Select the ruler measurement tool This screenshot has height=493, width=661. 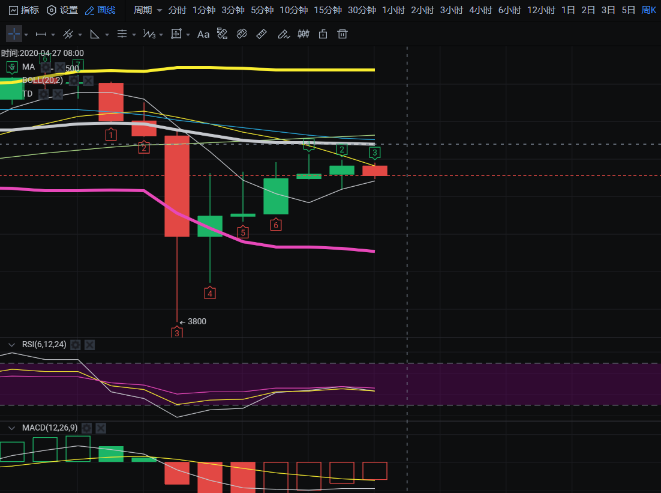[x=262, y=34]
